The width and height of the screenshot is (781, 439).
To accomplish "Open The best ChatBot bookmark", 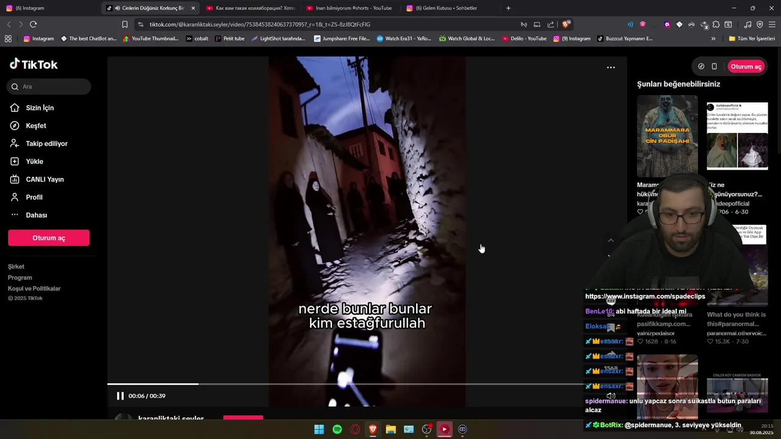I will click(88, 38).
